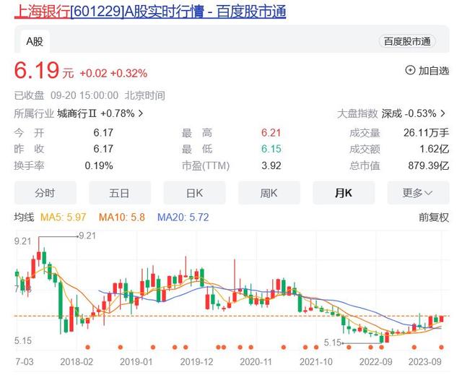Switch to the 五日 chart tab
Screen dimensions: 462x375
pos(120,193)
